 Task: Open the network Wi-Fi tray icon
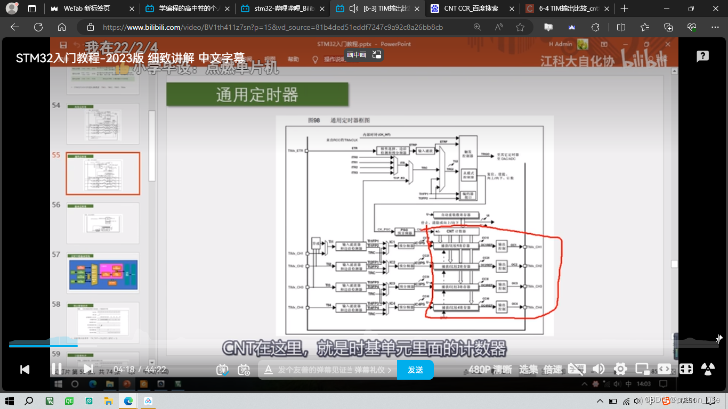(x=626, y=401)
